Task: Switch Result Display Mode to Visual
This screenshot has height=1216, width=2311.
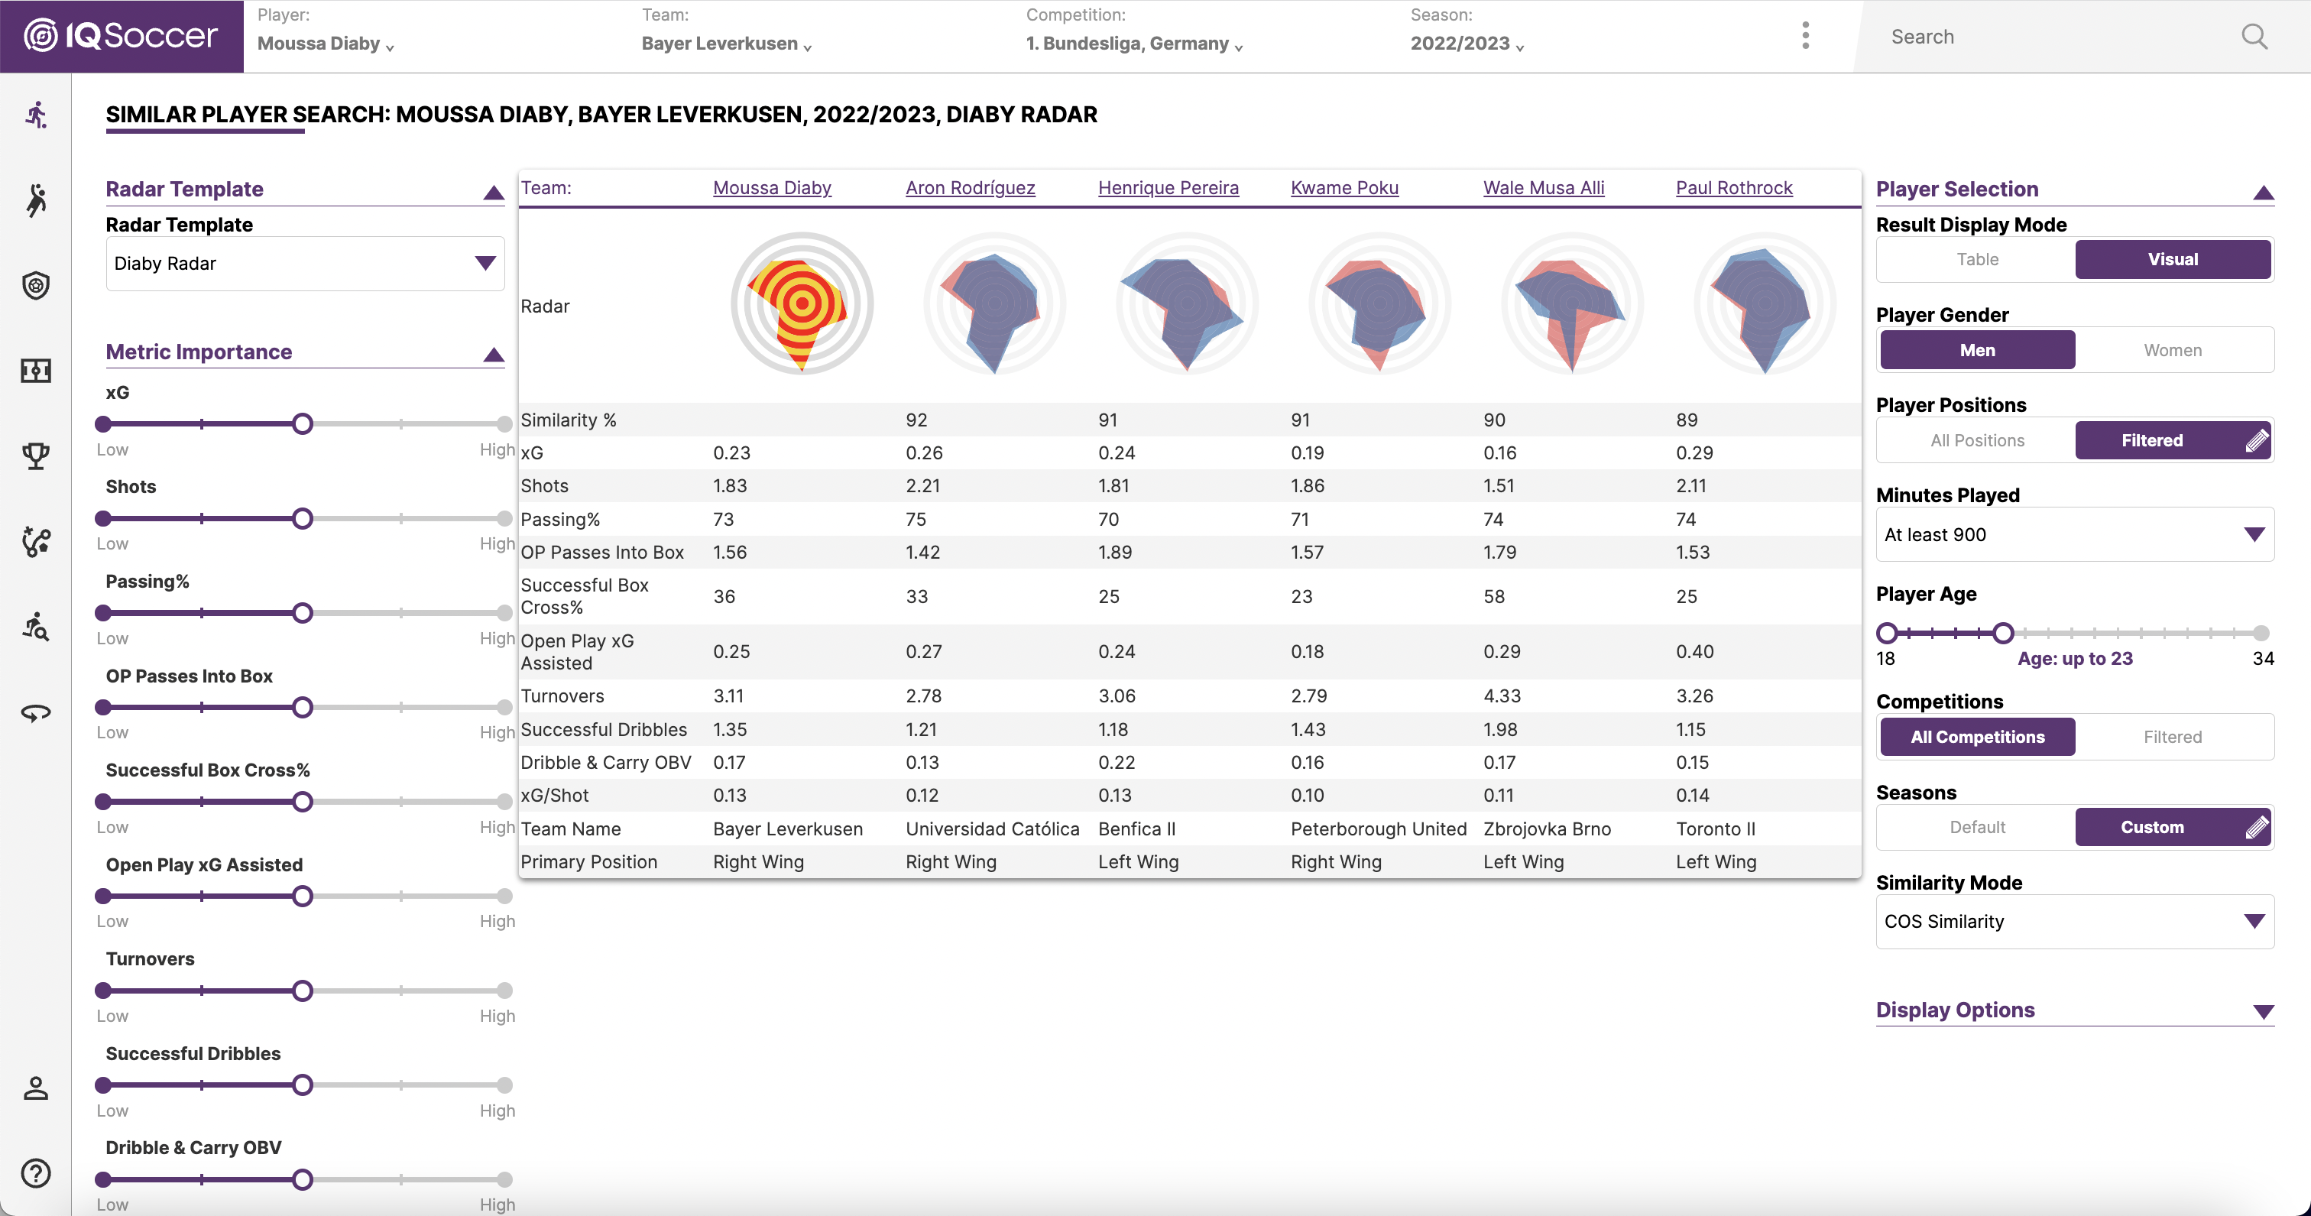Action: [2172, 259]
